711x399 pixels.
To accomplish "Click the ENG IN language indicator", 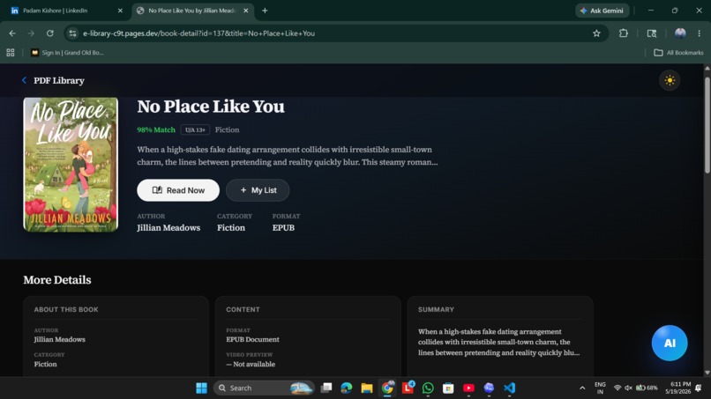I will 600,388.
